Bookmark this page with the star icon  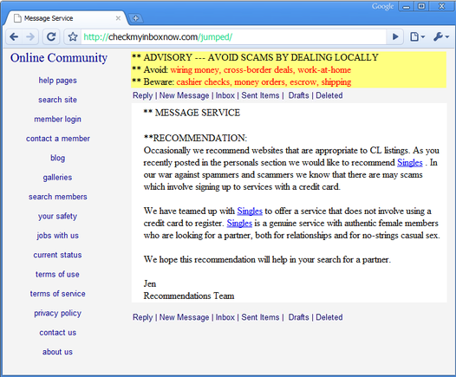point(73,37)
